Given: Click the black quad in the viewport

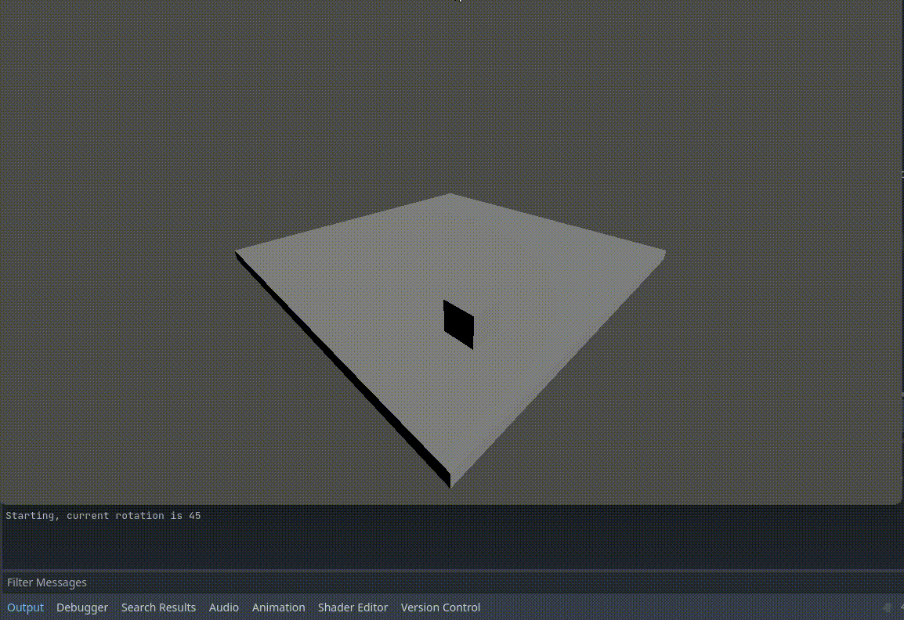Looking at the screenshot, I should coord(459,323).
